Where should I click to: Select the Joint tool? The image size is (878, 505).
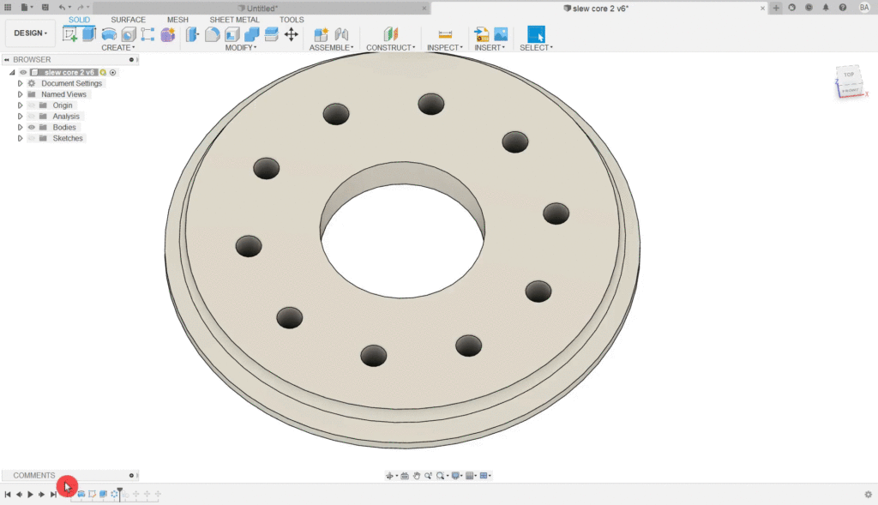[x=341, y=34]
